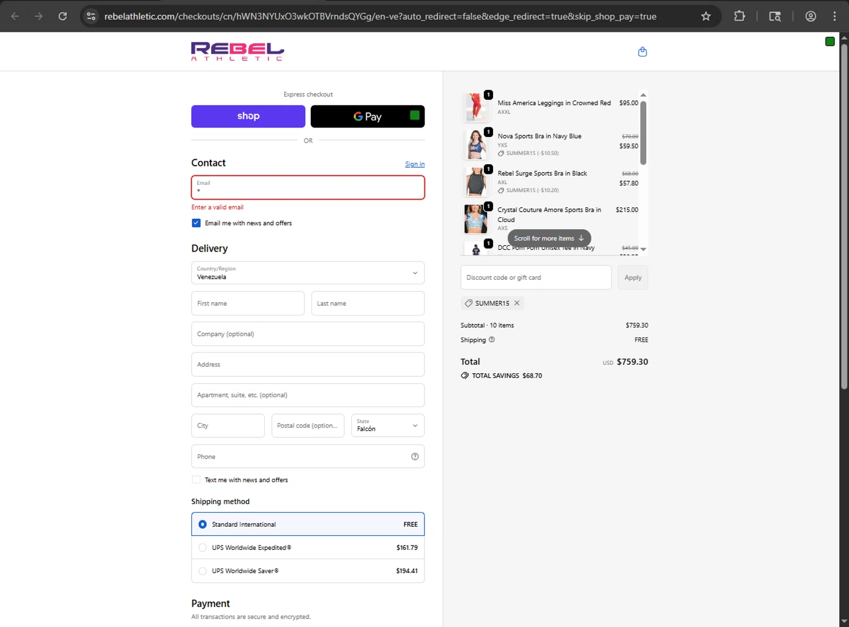This screenshot has height=627, width=849.
Task: Focus the Last name field
Action: [368, 304]
